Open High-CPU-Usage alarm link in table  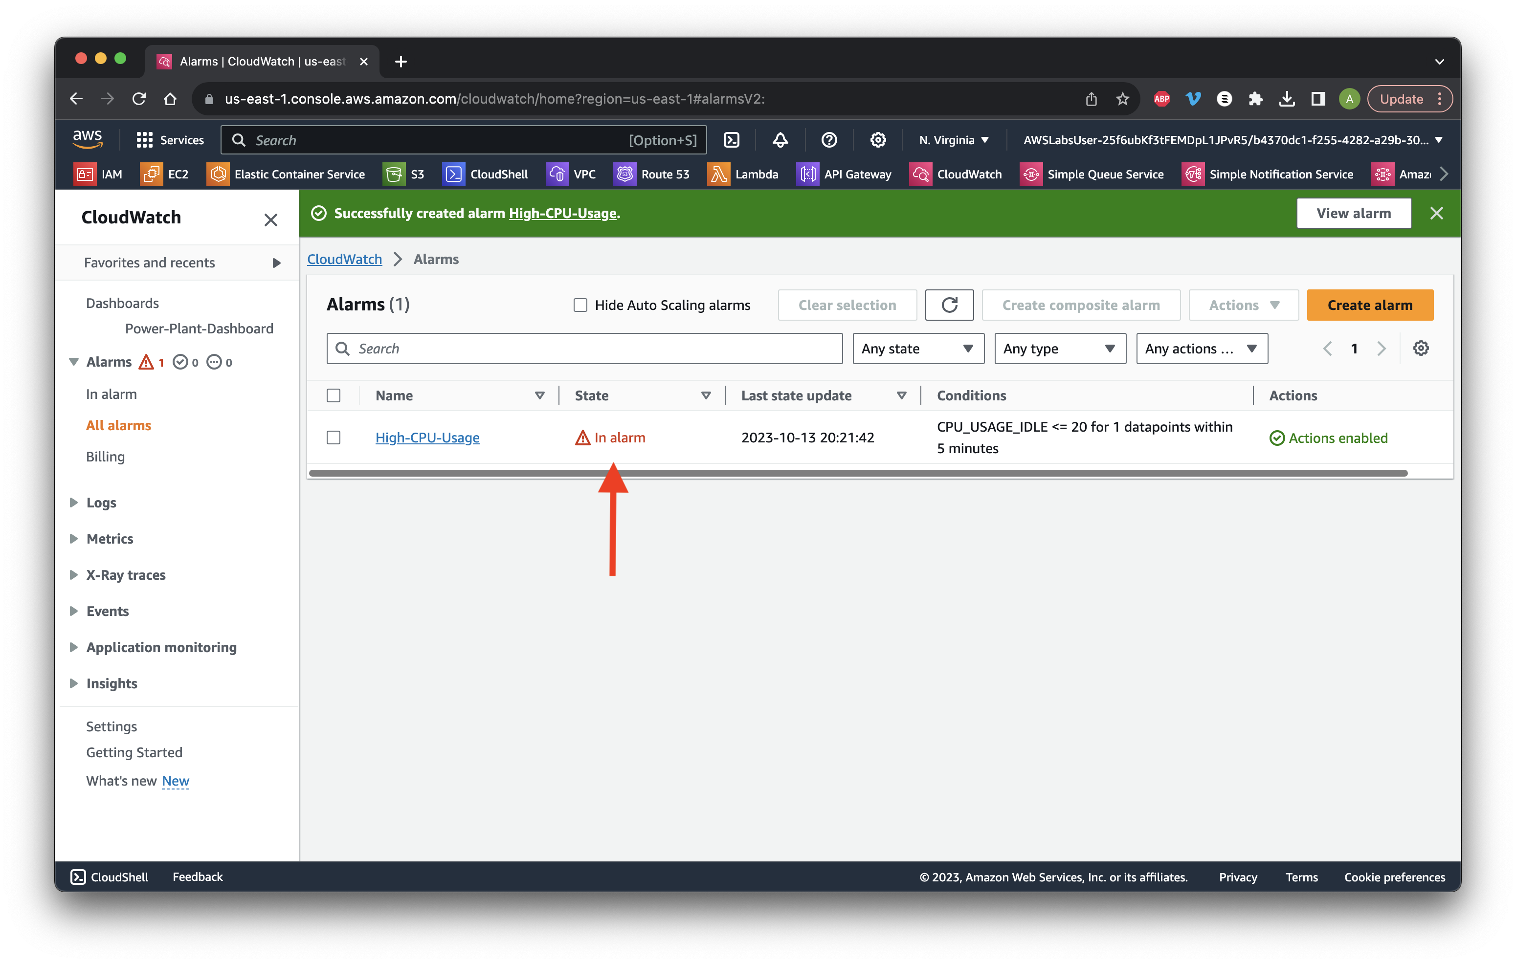[427, 438]
